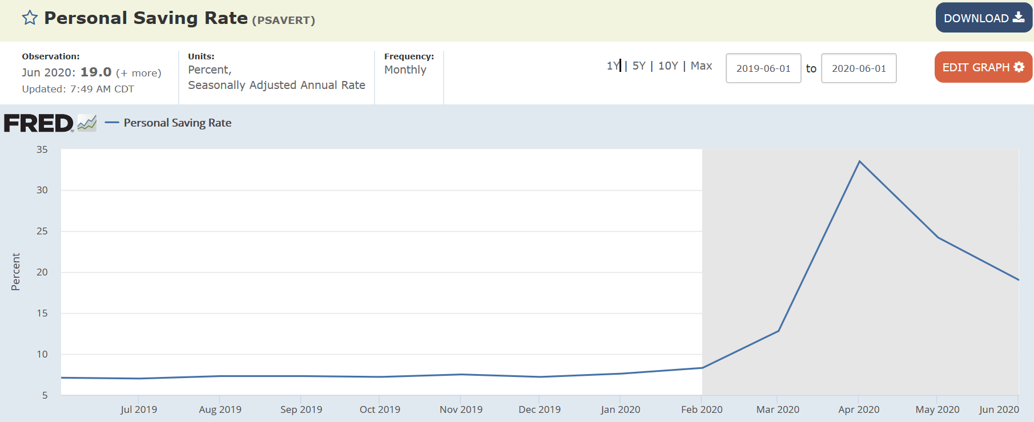Click the end date field 2020-06-01
This screenshot has height=422, width=1034.
tap(859, 68)
